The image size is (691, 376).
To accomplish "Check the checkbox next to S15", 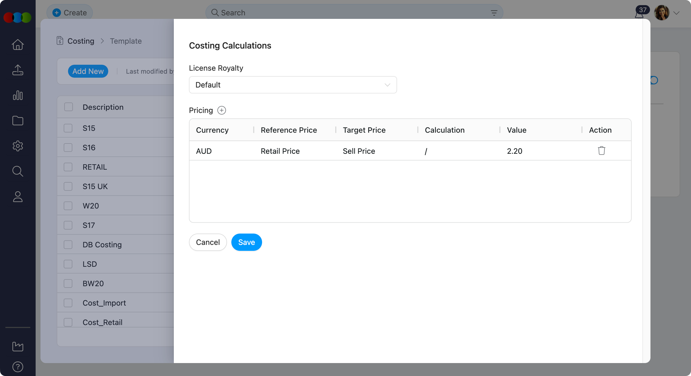I will point(68,128).
